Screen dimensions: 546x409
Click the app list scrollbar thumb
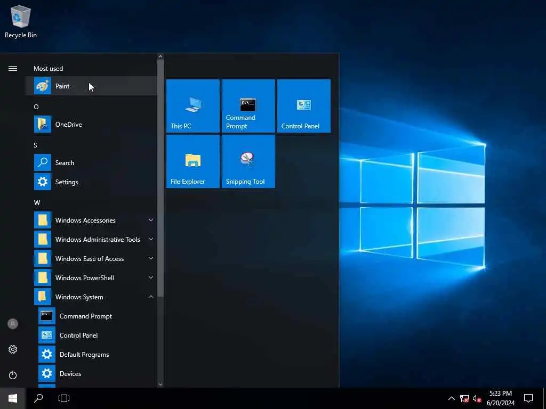click(160, 178)
